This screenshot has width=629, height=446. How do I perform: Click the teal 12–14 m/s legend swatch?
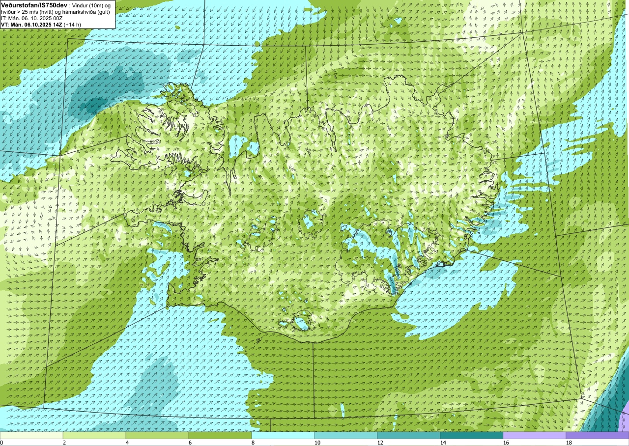coord(409,435)
